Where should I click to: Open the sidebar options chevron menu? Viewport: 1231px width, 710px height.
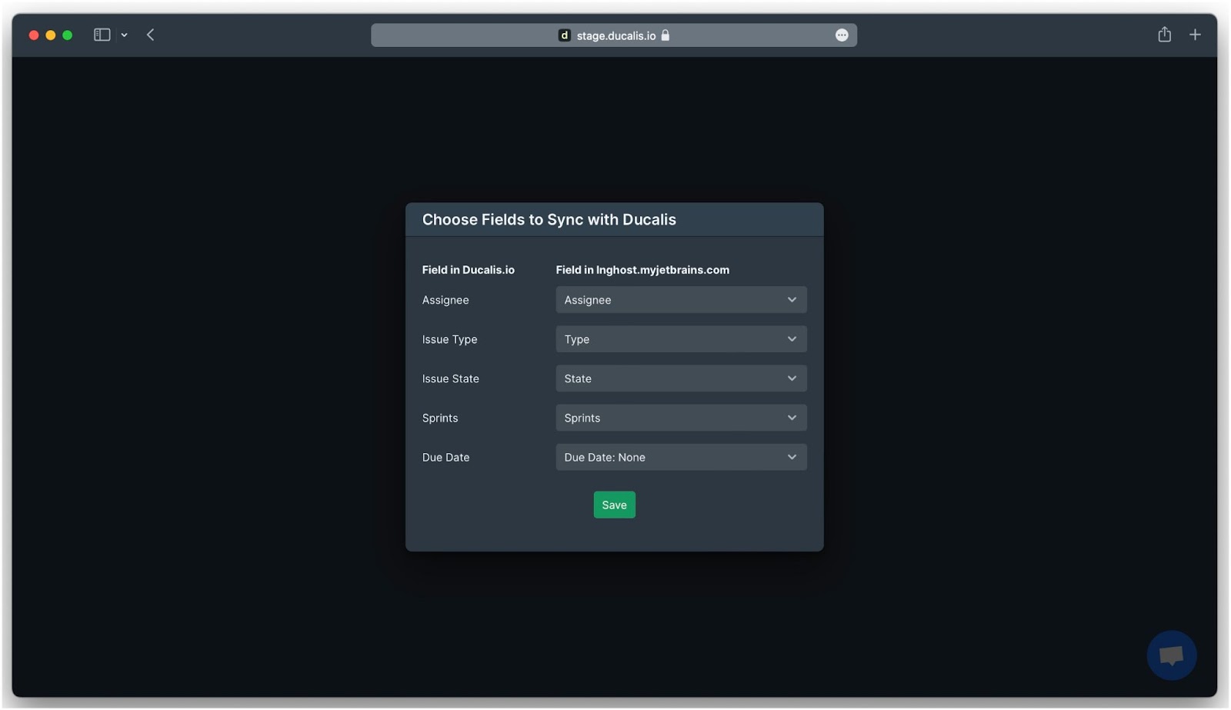click(x=124, y=35)
